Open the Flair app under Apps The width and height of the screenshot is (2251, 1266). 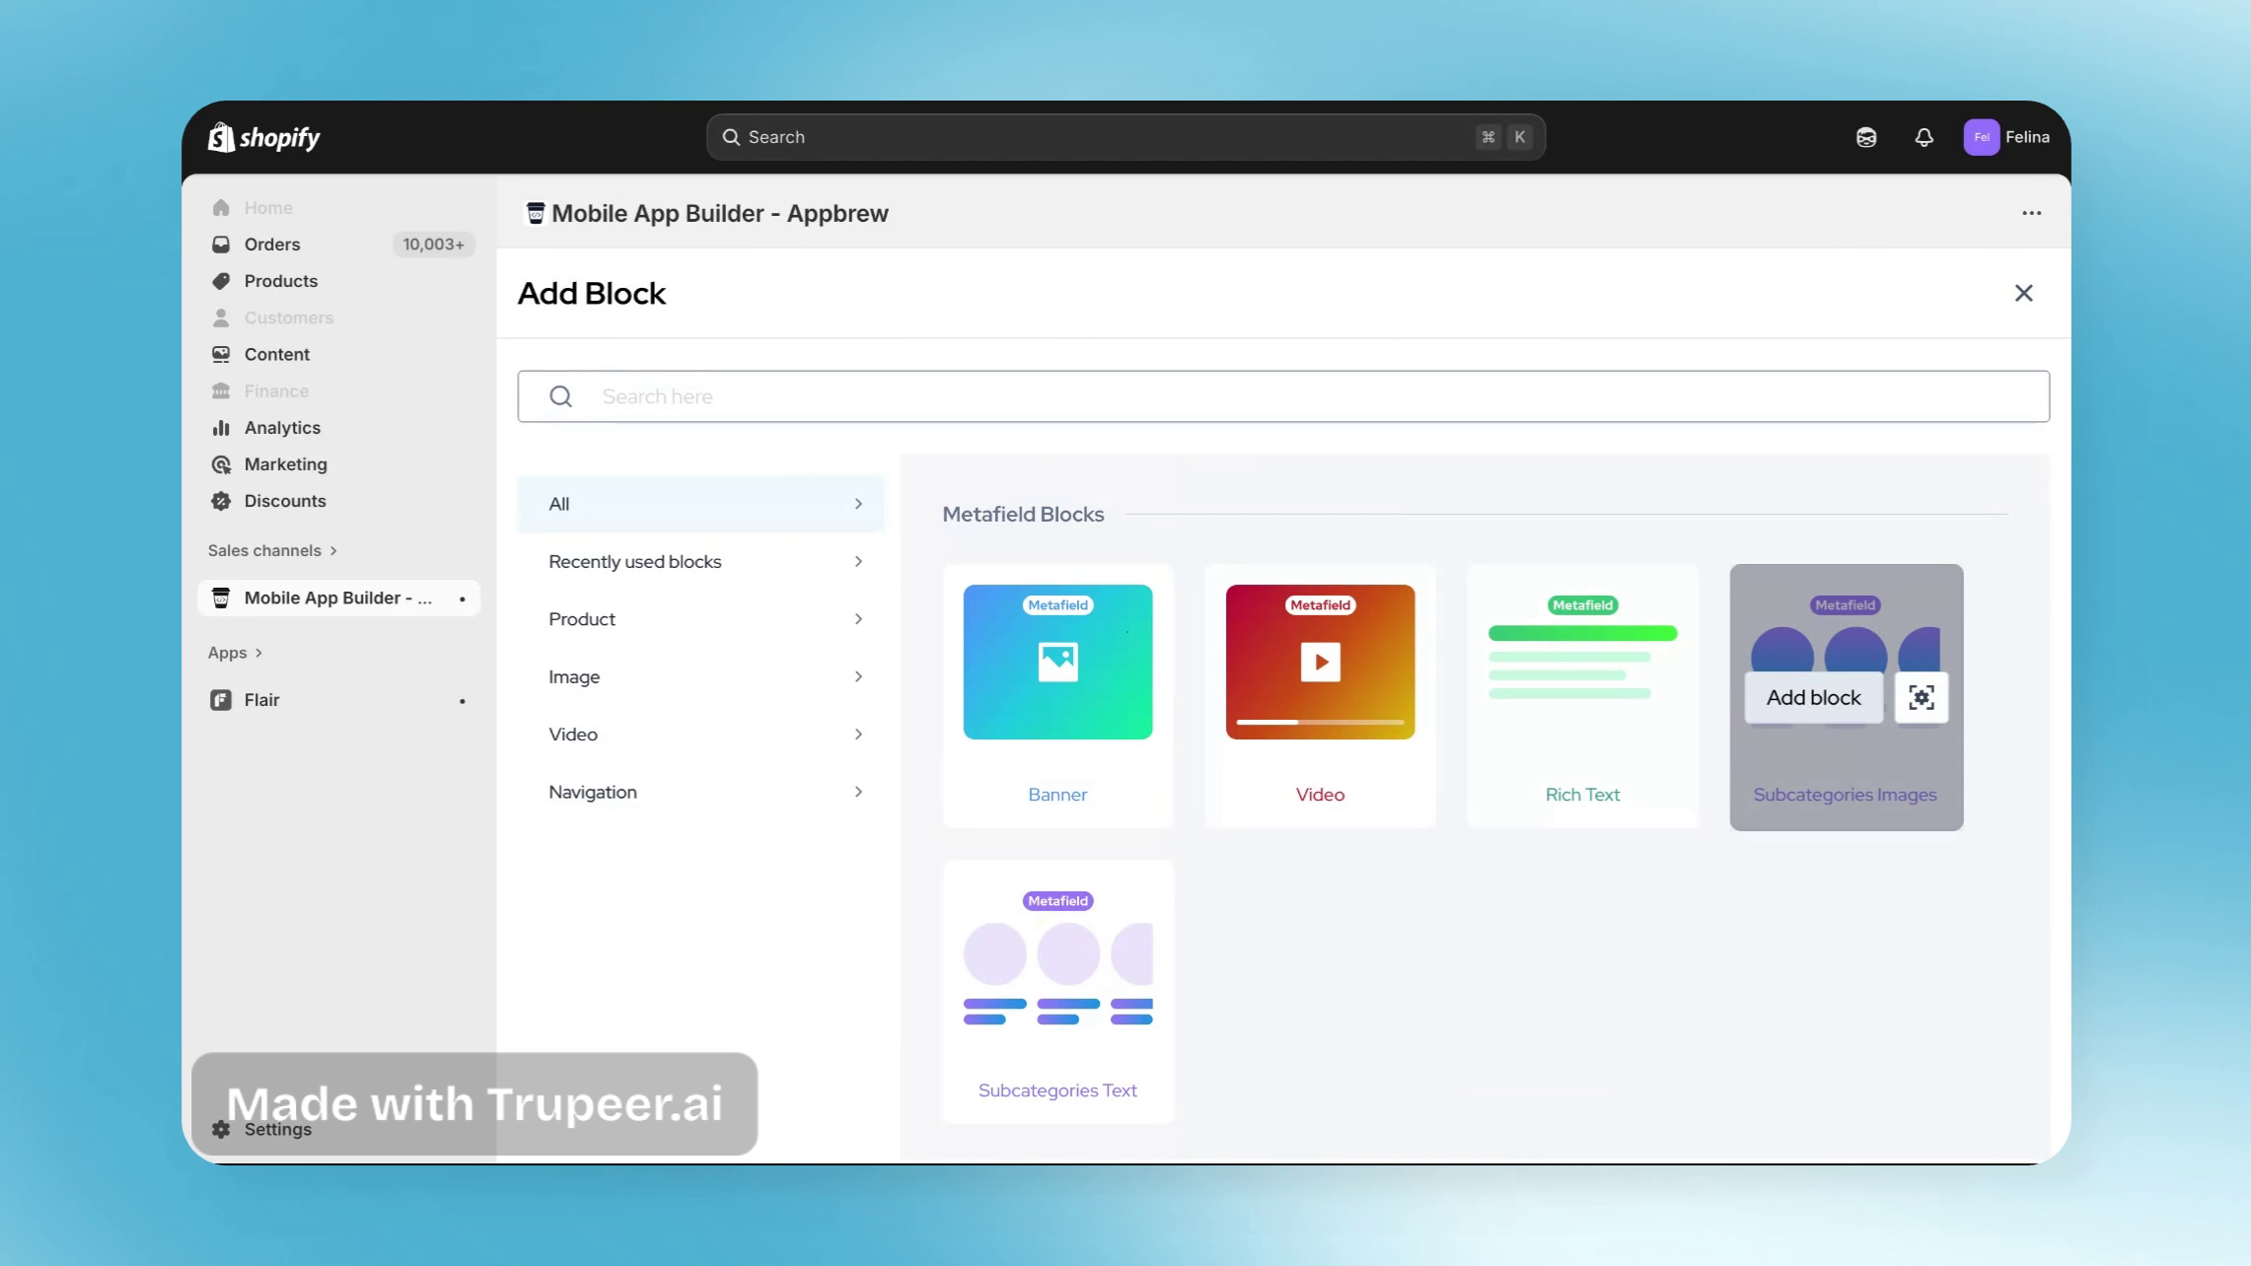(x=262, y=699)
